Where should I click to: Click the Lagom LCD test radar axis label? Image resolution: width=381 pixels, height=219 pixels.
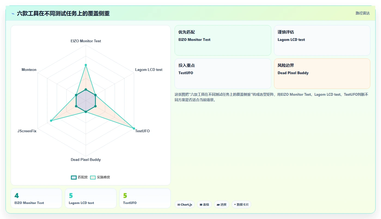coord(149,70)
